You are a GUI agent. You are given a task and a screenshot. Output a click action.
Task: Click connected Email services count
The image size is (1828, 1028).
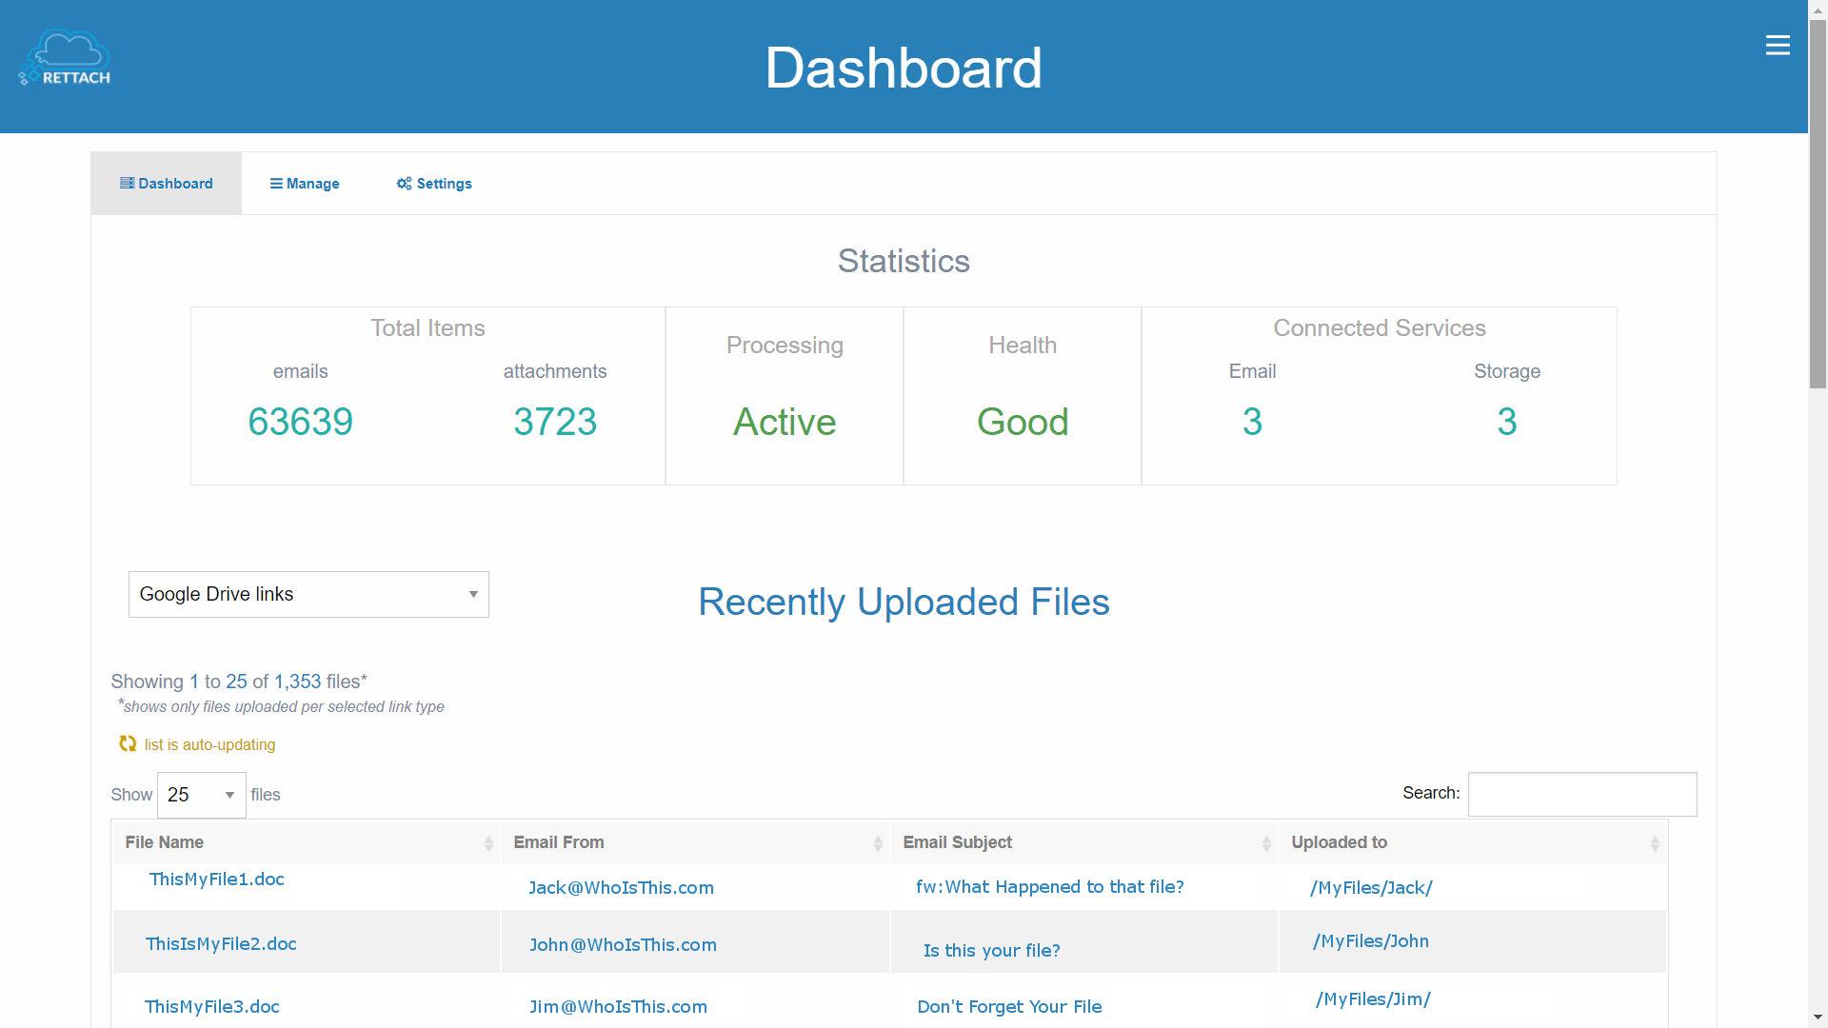1252,422
